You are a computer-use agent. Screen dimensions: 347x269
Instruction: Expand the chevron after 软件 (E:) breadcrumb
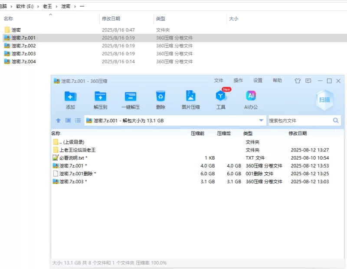coord(38,7)
